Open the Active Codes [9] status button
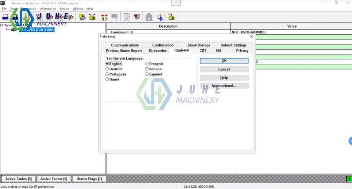The width and height of the screenshot is (352, 189). click(18, 179)
